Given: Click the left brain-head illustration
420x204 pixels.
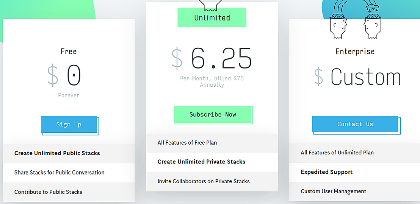Looking at the screenshot, I should (x=338, y=26).
